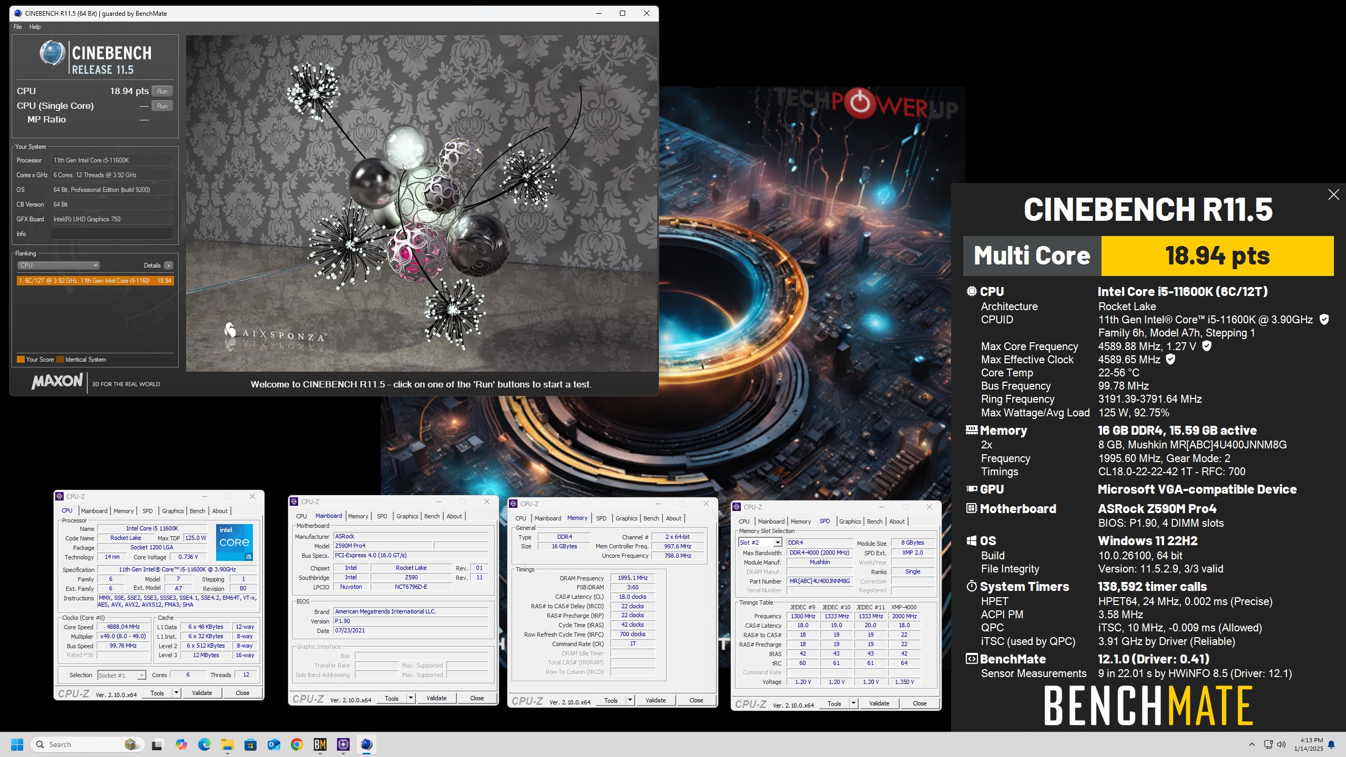Run the CPU multi-core test

tap(162, 91)
